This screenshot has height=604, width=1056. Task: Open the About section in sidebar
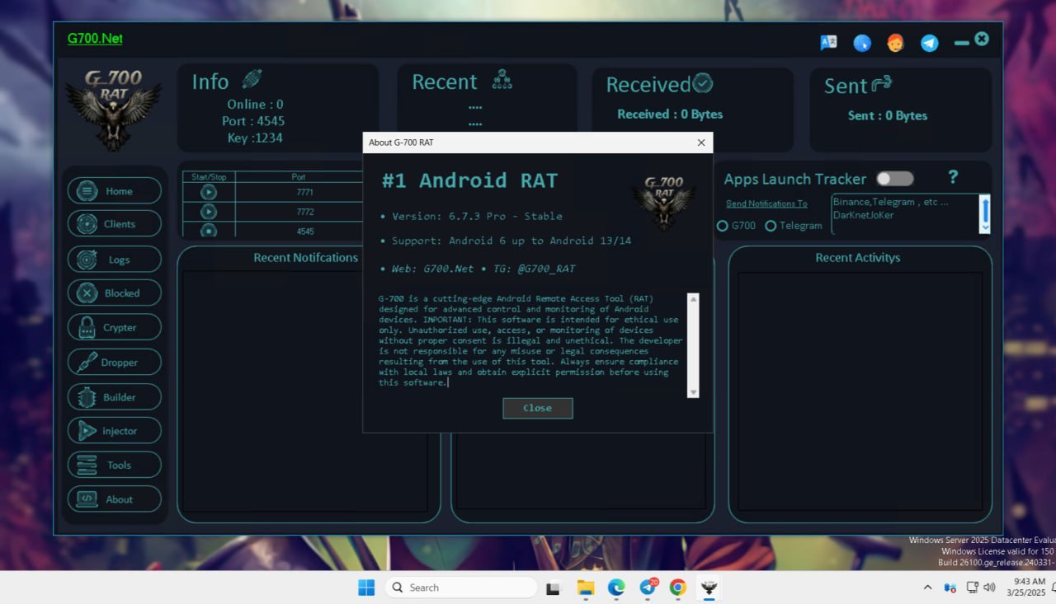115,499
